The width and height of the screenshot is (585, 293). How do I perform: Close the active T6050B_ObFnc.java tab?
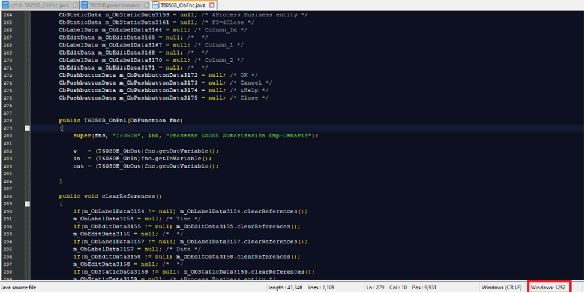tap(212, 5)
